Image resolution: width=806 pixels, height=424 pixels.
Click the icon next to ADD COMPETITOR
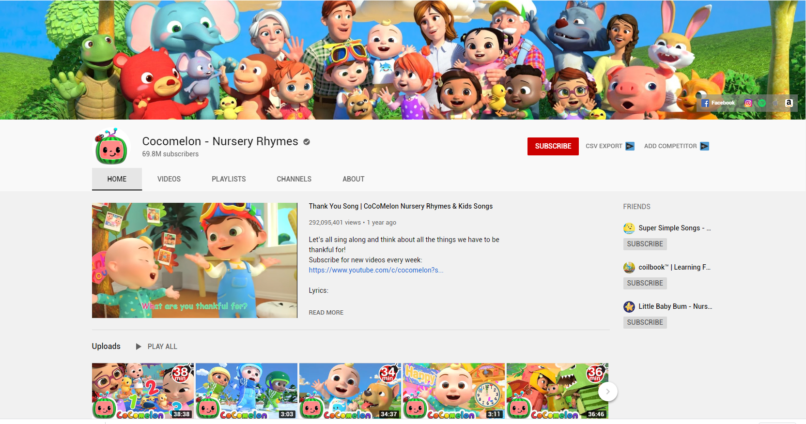(x=705, y=146)
